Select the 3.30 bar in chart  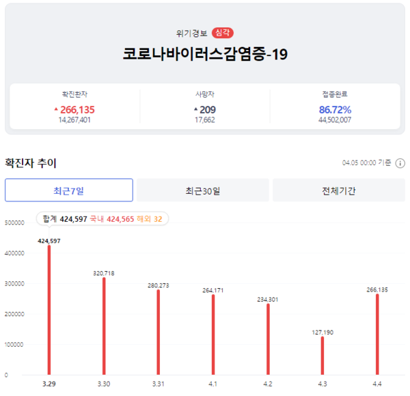click(x=104, y=326)
